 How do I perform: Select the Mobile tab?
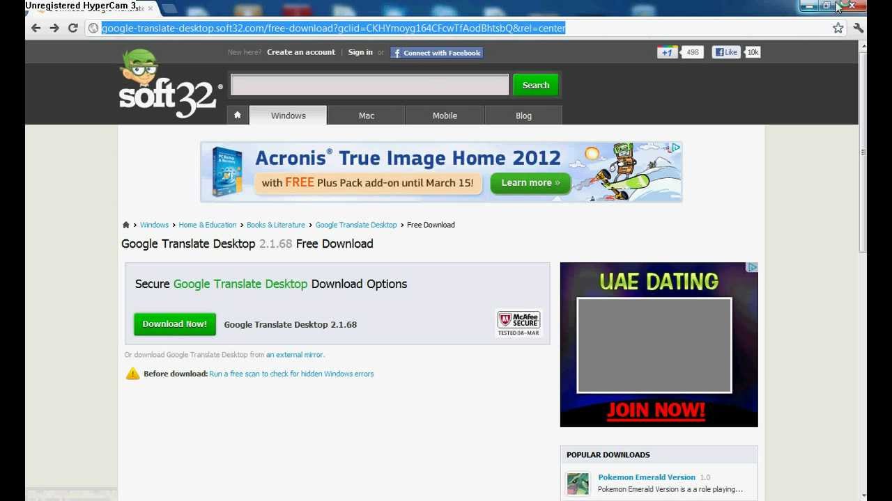click(445, 116)
